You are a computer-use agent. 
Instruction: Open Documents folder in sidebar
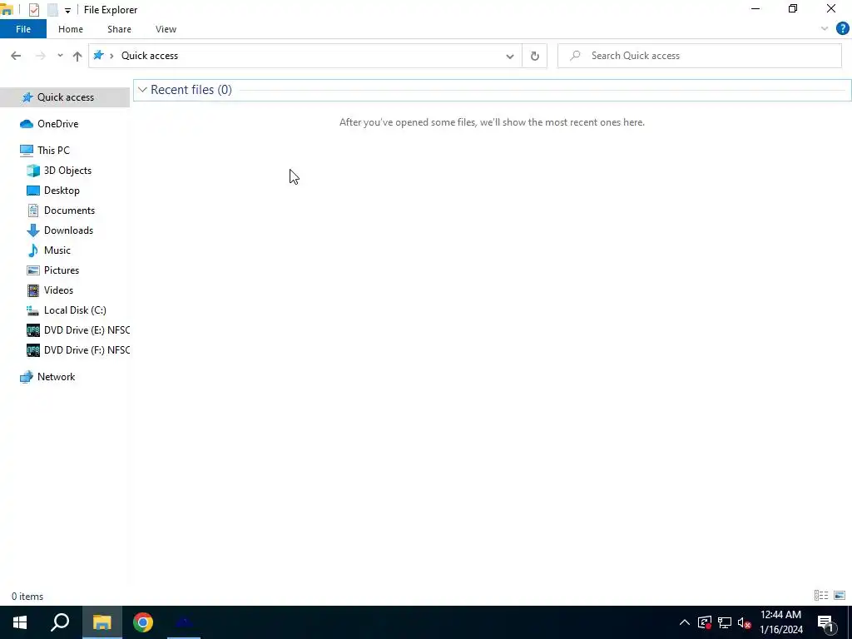coord(69,211)
